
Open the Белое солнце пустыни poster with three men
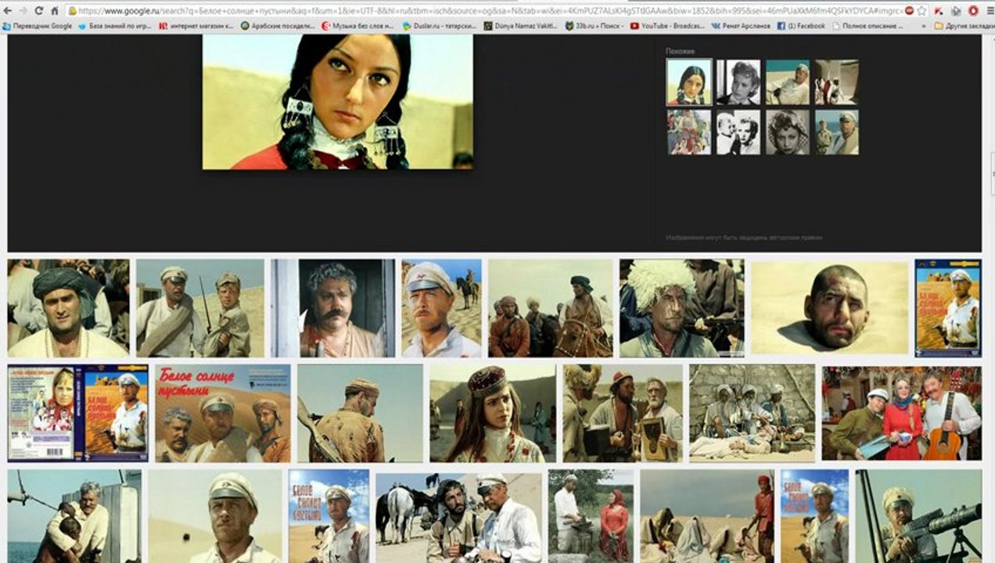[223, 413]
